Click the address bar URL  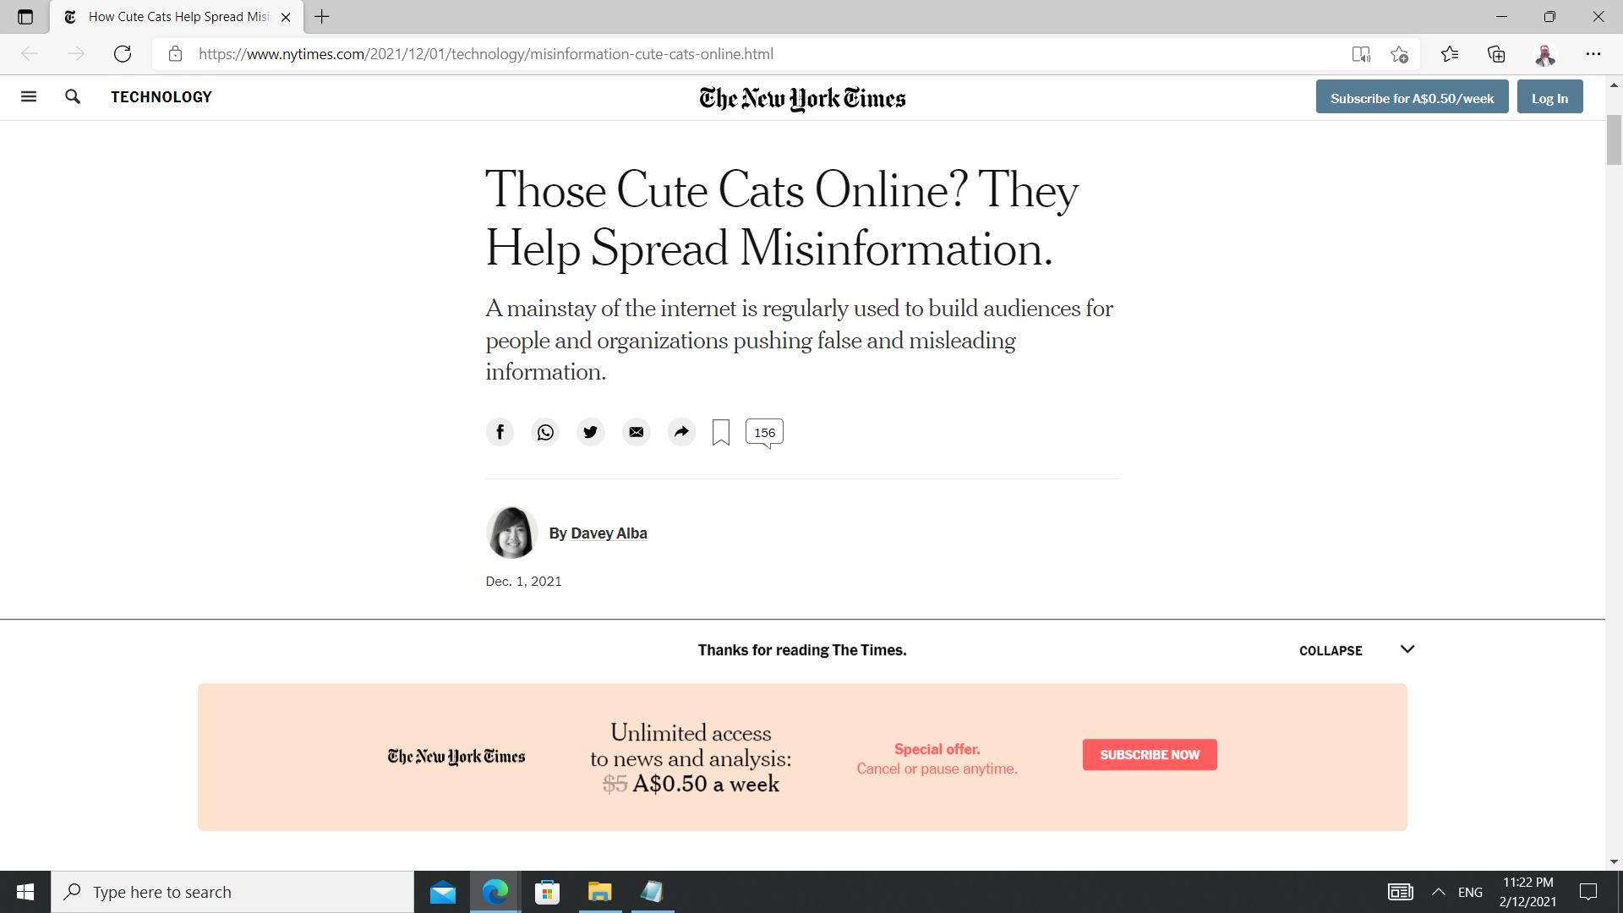(486, 54)
